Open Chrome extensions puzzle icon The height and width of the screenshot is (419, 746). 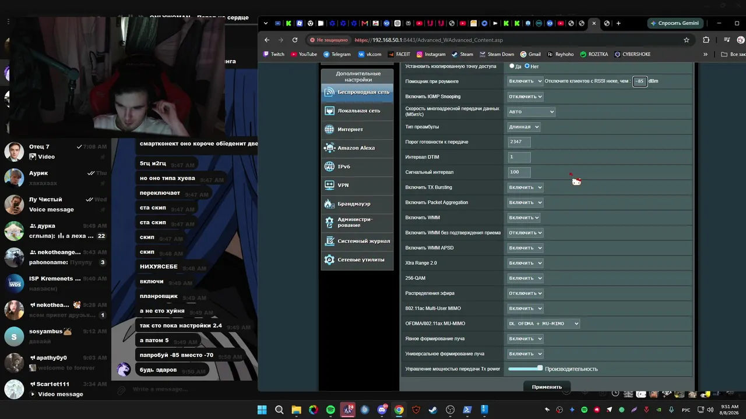click(706, 40)
